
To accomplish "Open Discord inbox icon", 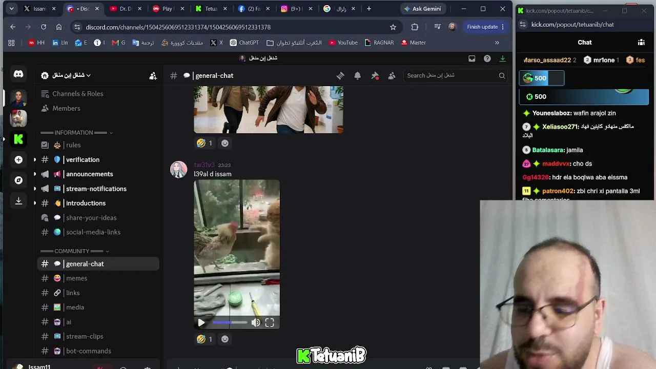I will pos(471,58).
